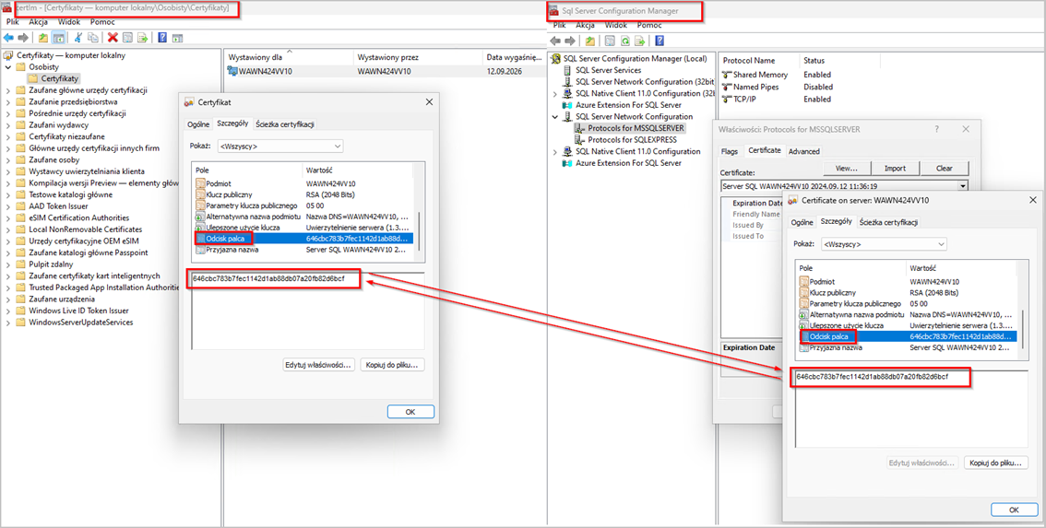The image size is (1046, 528).
Task: Click the Copy icon in certlm toolbar
Action: coord(93,38)
